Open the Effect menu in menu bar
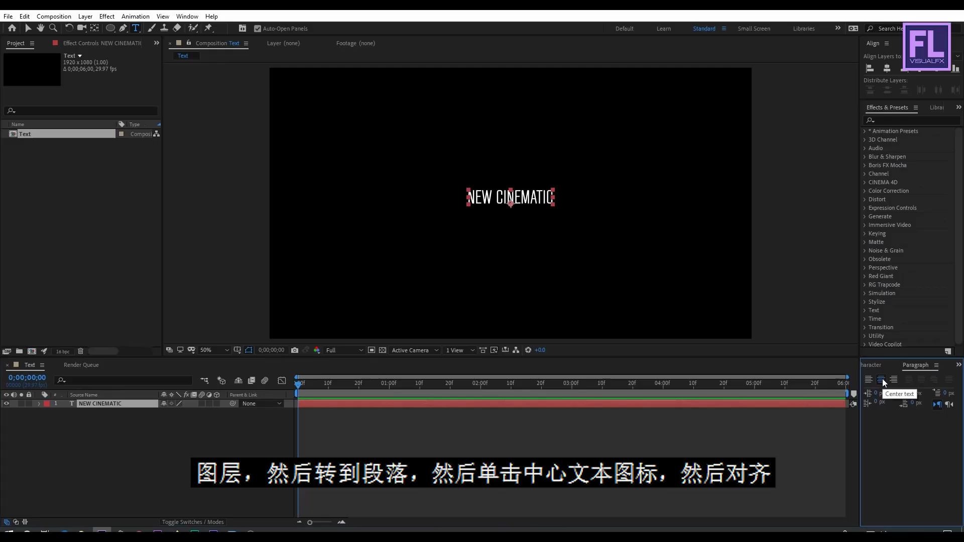 pos(106,16)
